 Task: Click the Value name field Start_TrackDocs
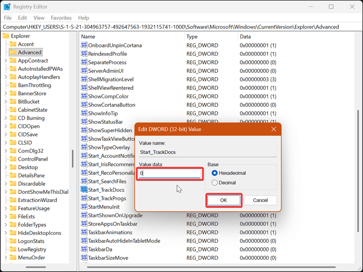click(208, 152)
